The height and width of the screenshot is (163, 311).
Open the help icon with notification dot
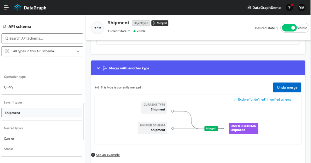(x=289, y=7)
